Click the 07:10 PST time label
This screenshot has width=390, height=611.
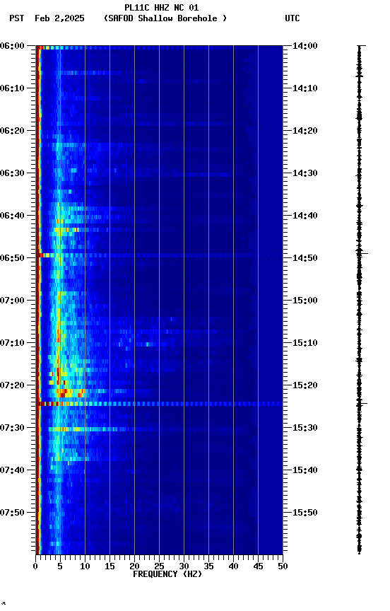(x=12, y=343)
